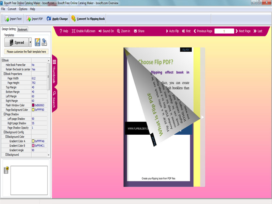
Task: Click the page number input field
Action: point(224,31)
